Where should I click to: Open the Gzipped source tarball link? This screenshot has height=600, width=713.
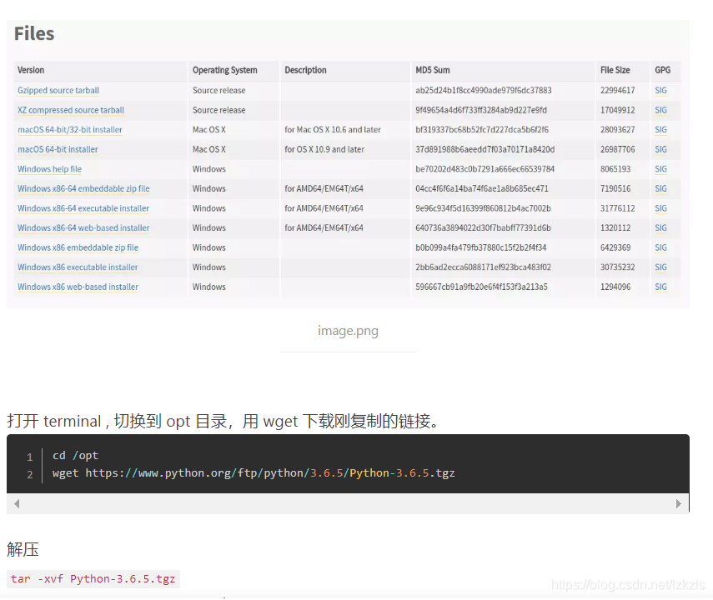(58, 90)
